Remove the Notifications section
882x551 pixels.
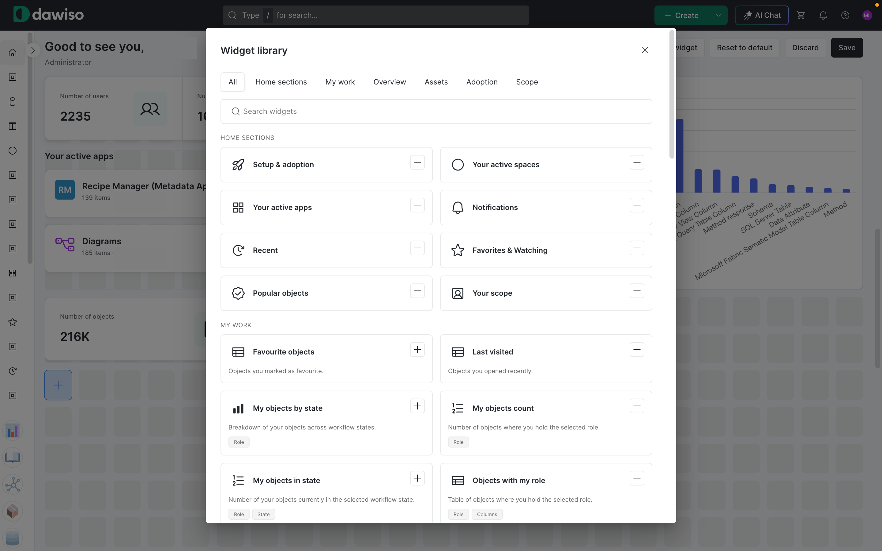tap(637, 205)
